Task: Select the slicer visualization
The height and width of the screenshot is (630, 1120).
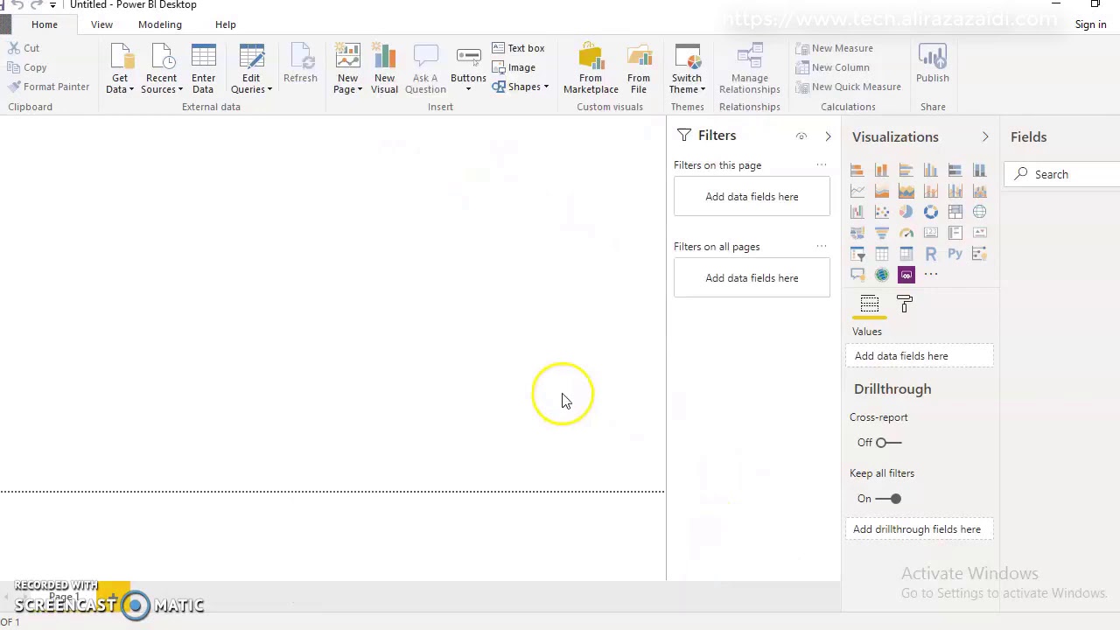Action: click(857, 254)
